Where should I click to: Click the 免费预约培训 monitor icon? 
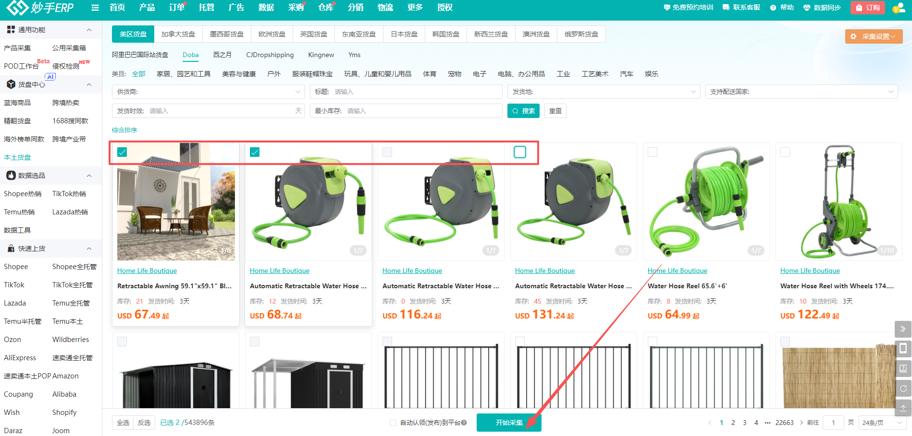tap(667, 8)
